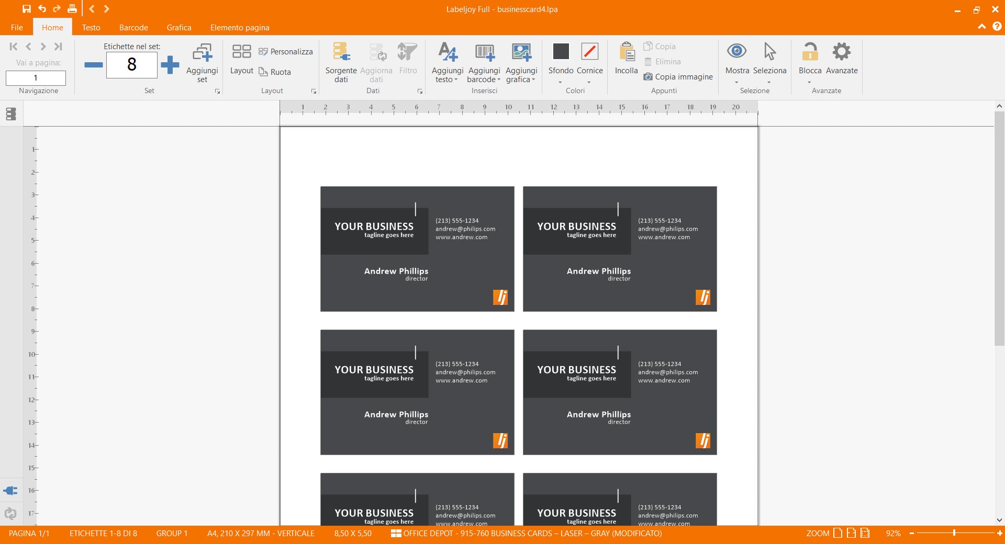Go to last page navigation arrow

pos(58,47)
